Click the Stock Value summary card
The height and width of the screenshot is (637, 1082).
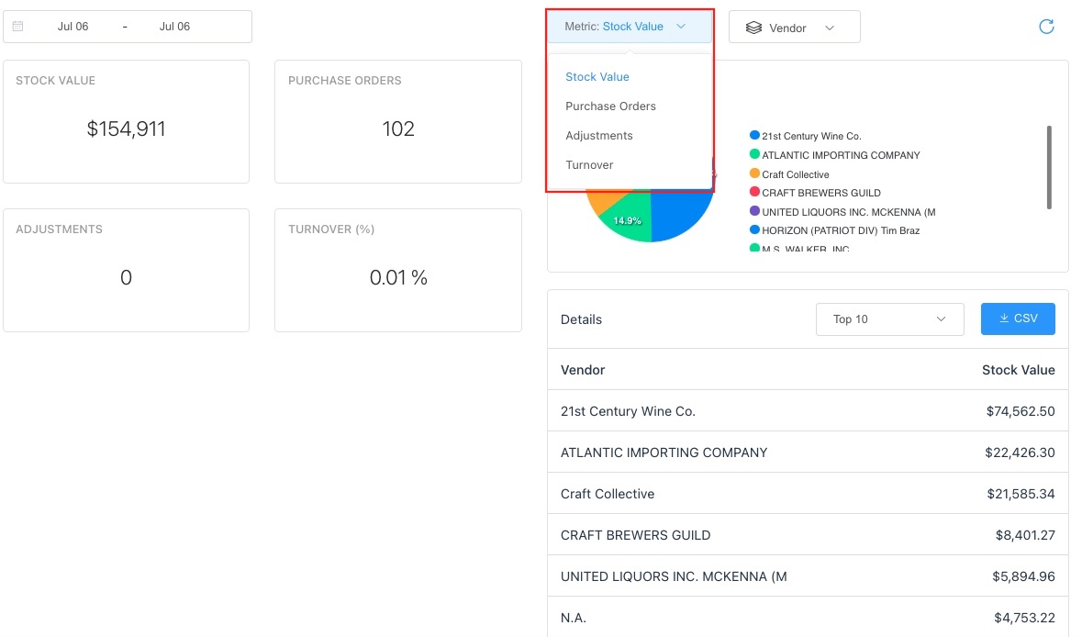(126, 122)
